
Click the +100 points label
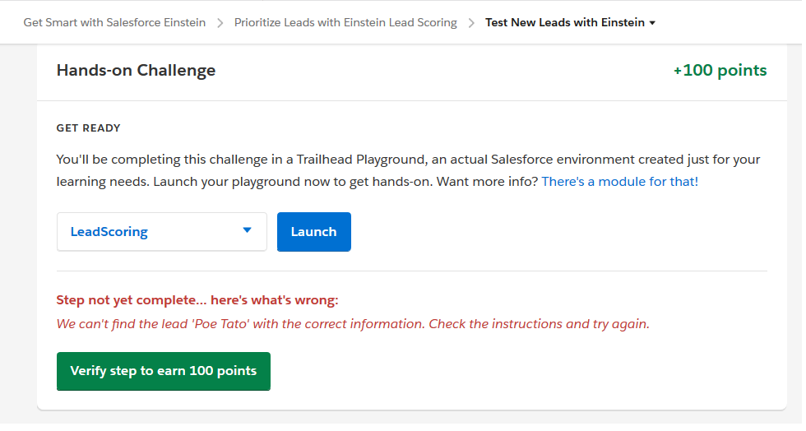[720, 70]
